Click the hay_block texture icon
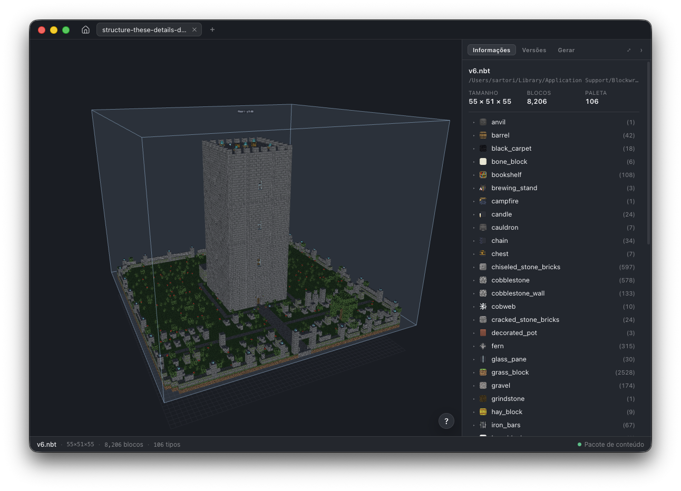Screen dimensions: 681x491 tap(483, 412)
